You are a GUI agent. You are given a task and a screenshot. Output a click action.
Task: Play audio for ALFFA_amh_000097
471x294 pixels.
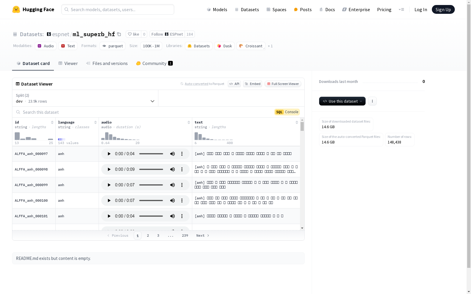tap(109, 154)
